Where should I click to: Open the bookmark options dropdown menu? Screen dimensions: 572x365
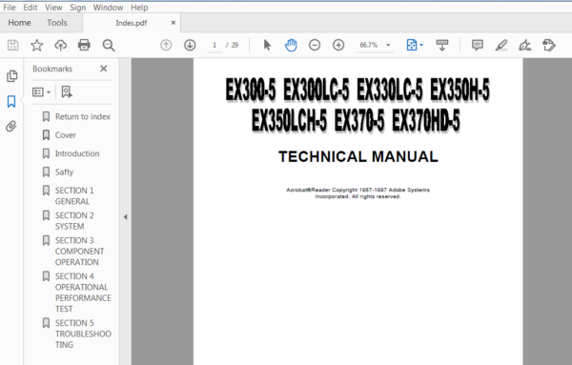point(41,91)
